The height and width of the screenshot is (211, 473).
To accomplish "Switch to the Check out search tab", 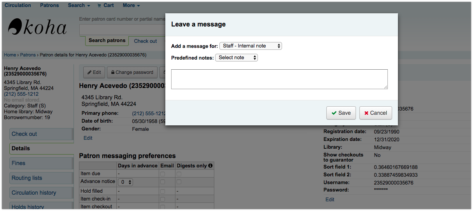I will click(x=145, y=41).
